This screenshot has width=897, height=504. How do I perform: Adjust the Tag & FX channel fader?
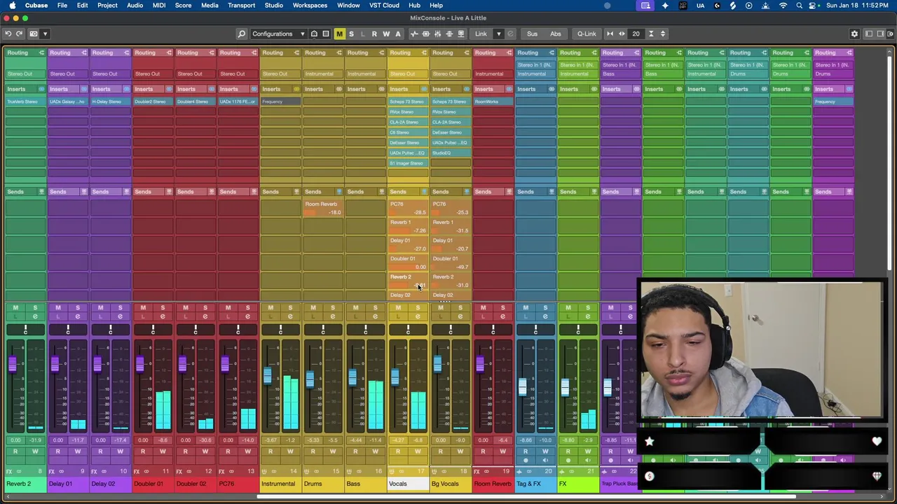tap(522, 387)
